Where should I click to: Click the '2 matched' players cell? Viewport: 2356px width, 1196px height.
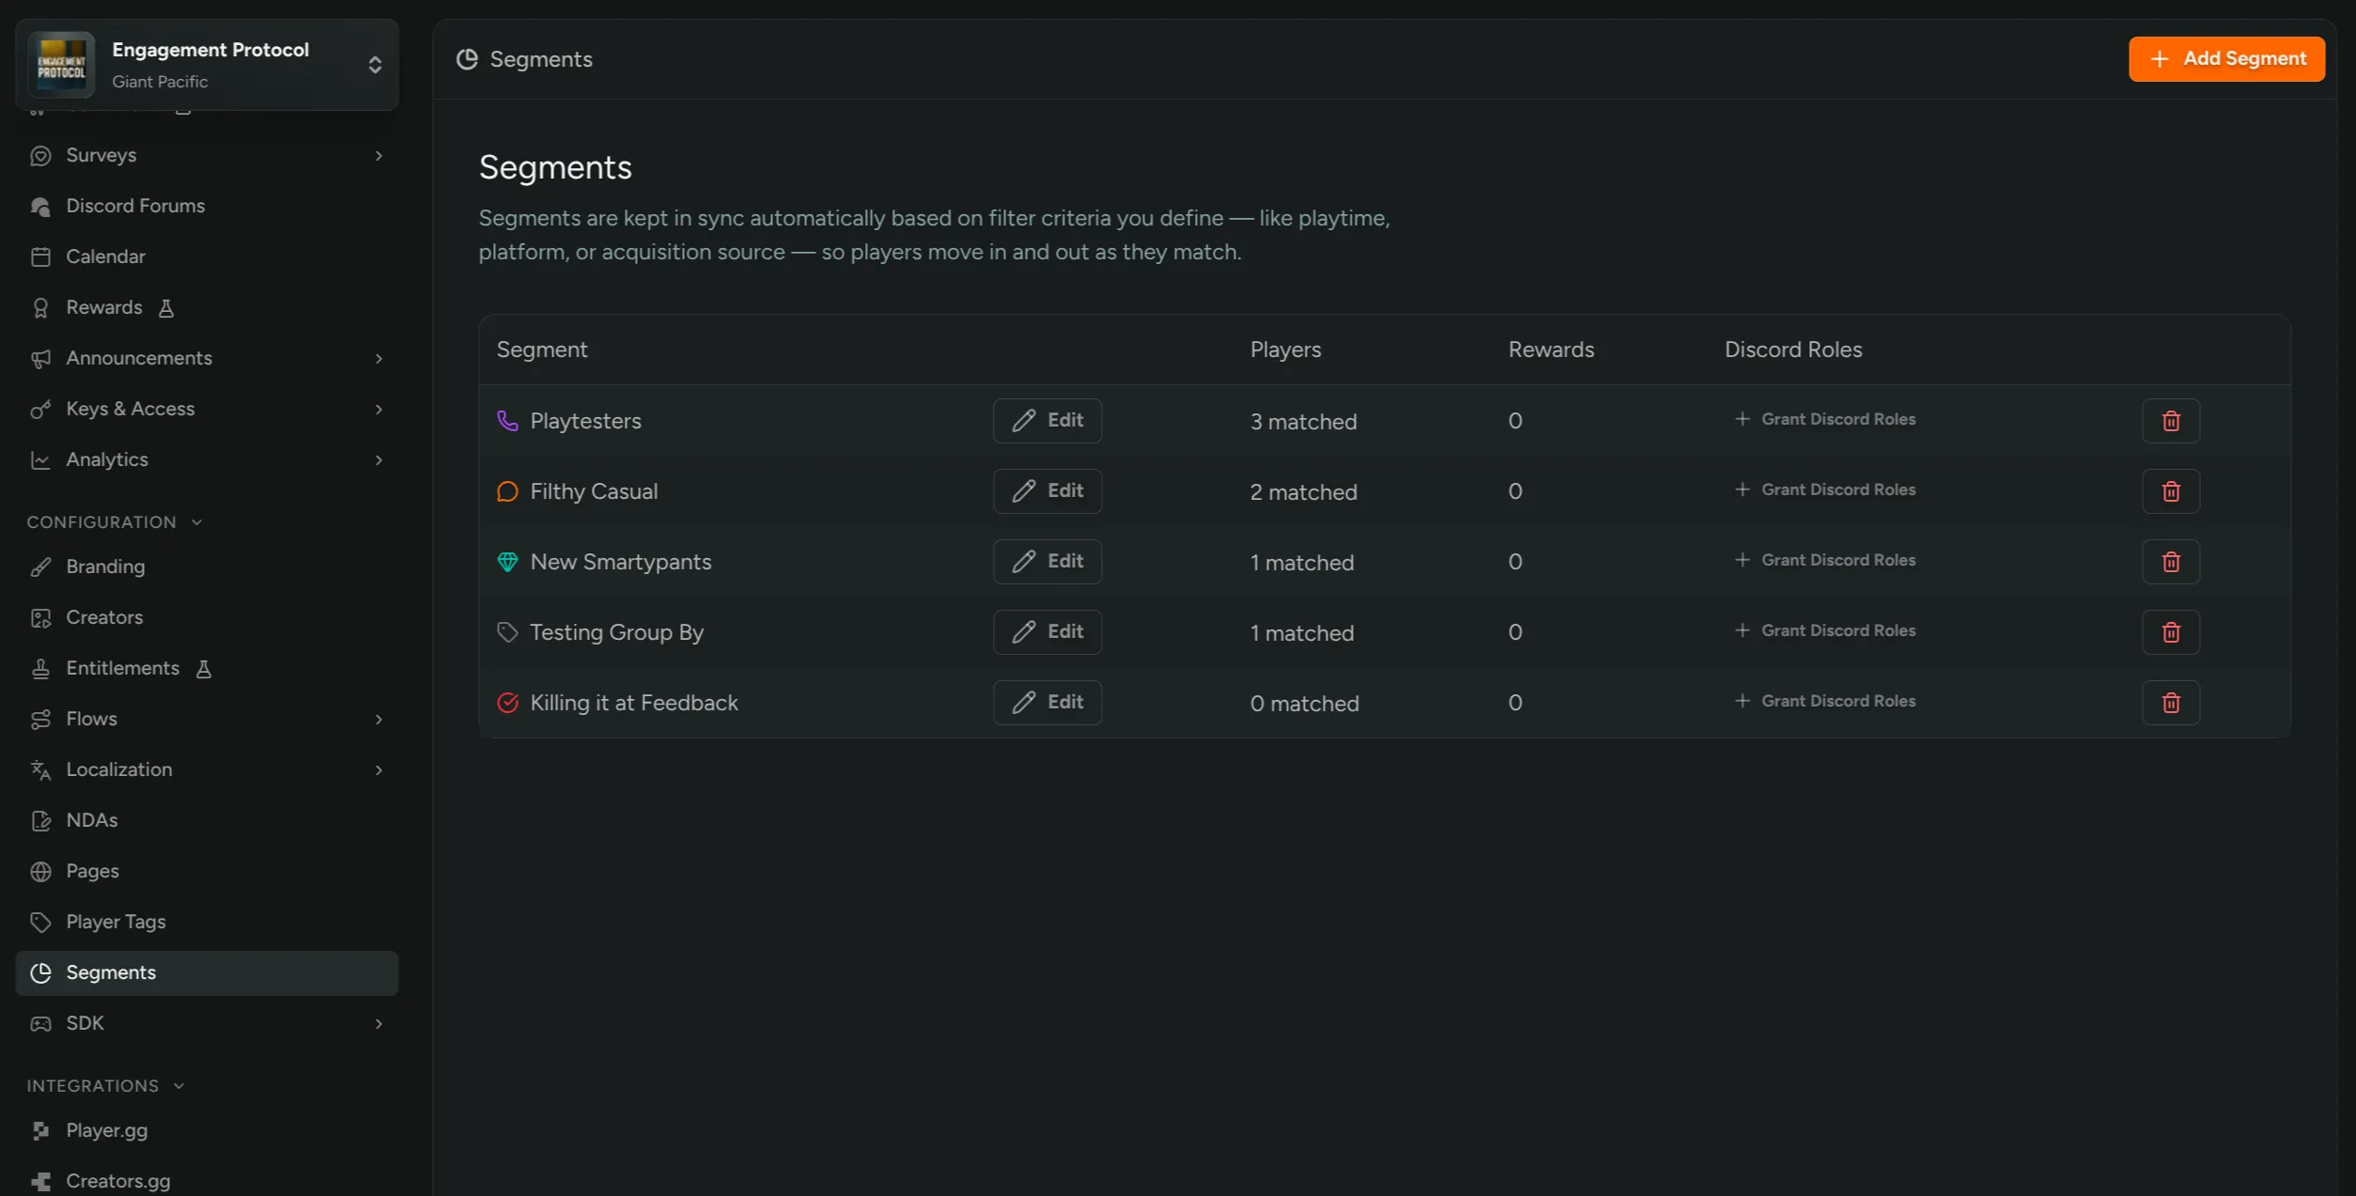(1303, 492)
